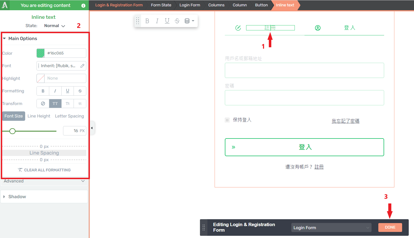Switch to the Letter Spacing tab
The width and height of the screenshot is (414, 238).
[x=69, y=116]
